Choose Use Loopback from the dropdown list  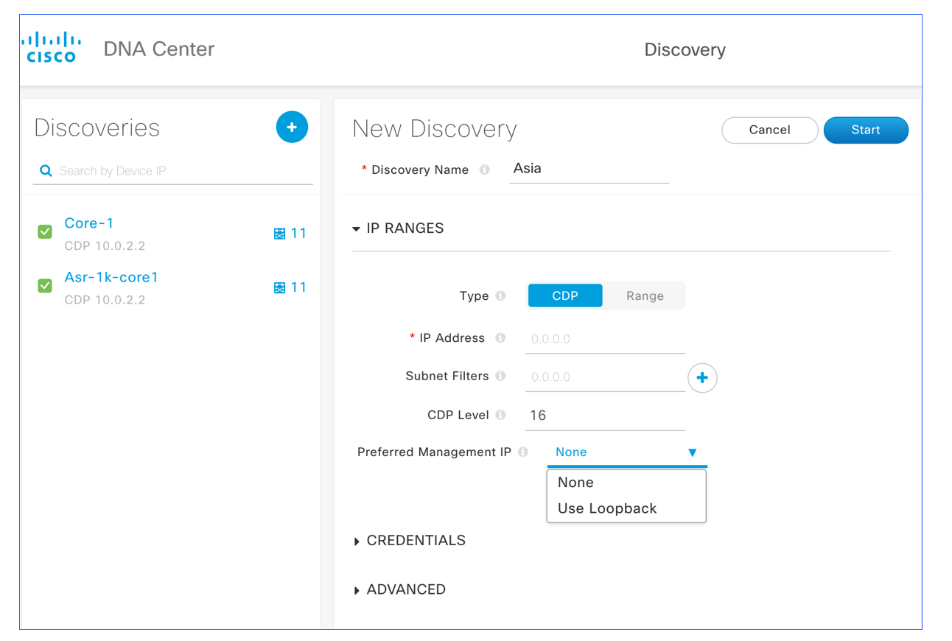point(626,508)
